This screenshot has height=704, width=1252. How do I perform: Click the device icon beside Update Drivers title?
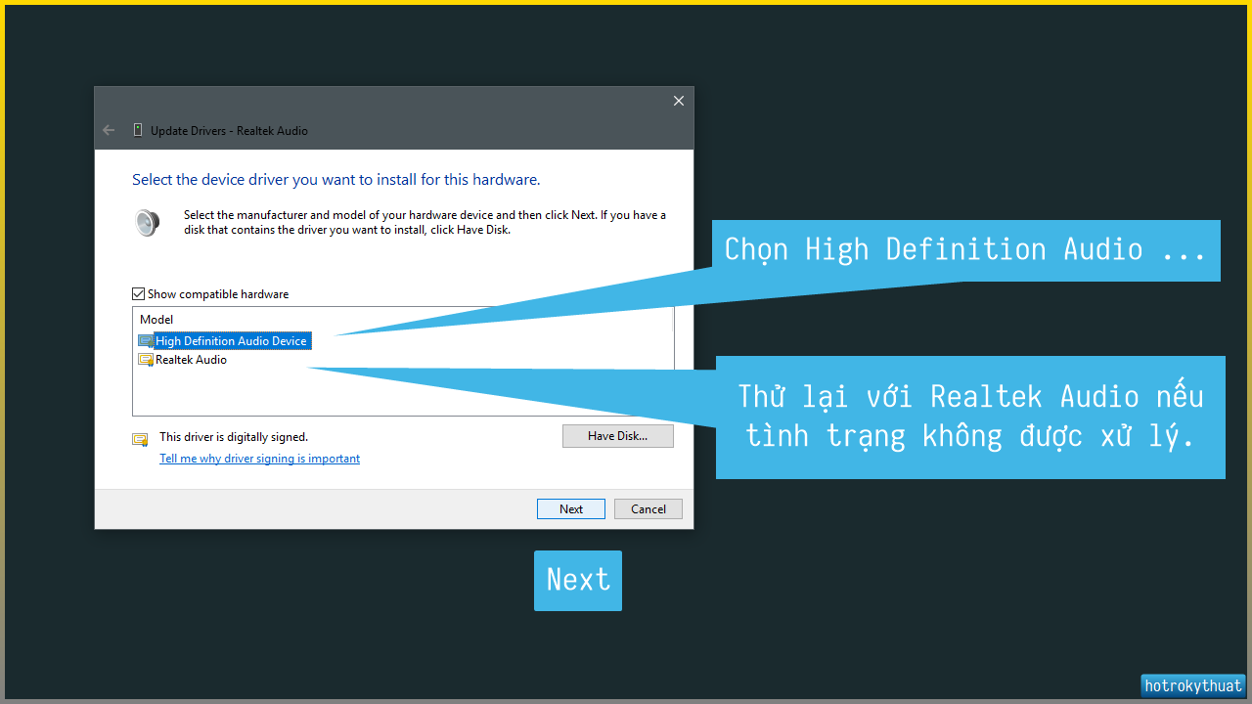[x=137, y=130]
